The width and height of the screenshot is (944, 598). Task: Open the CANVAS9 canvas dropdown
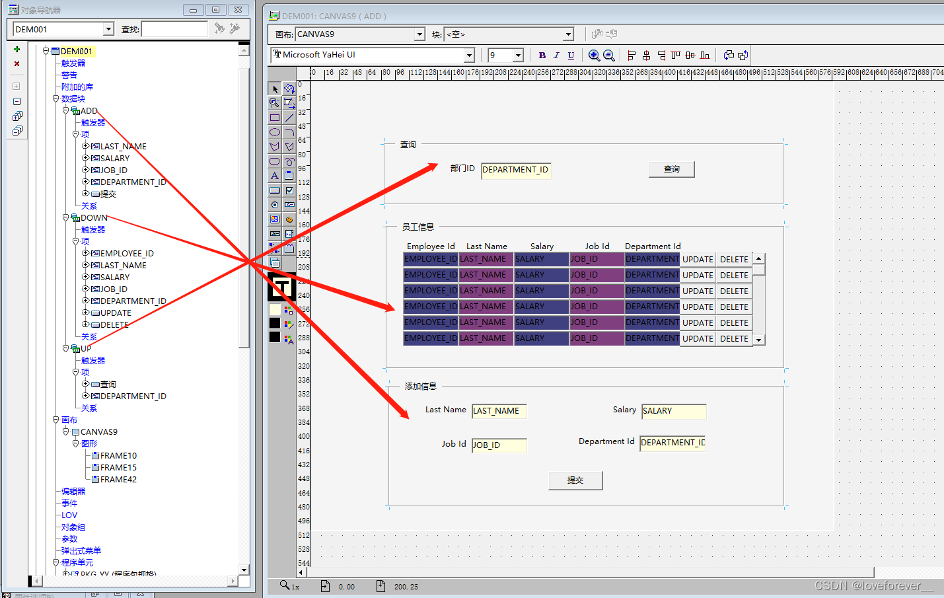tap(421, 33)
